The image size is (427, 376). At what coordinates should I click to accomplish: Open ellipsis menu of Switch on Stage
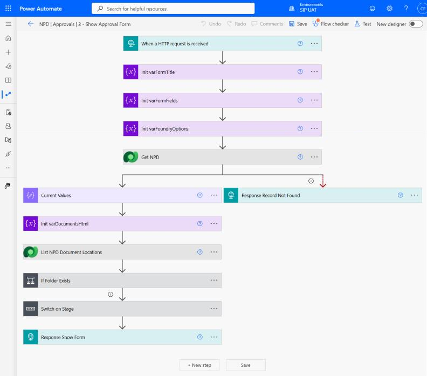tap(214, 309)
